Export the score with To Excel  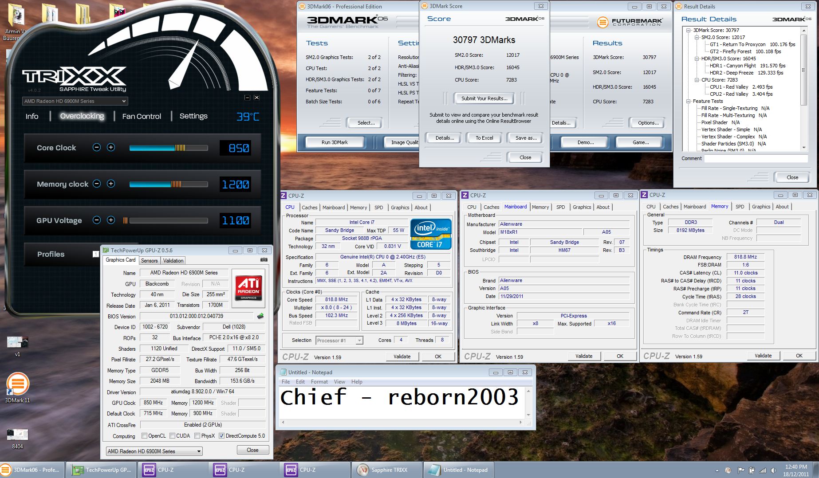(x=484, y=138)
